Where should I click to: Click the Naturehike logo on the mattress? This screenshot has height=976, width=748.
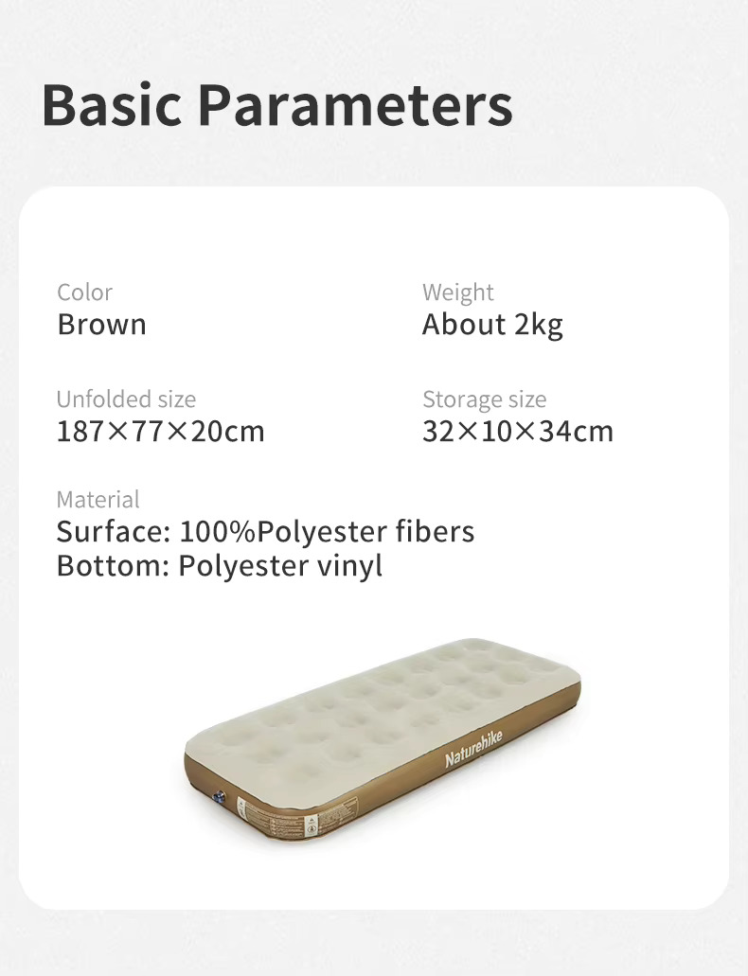(x=474, y=748)
